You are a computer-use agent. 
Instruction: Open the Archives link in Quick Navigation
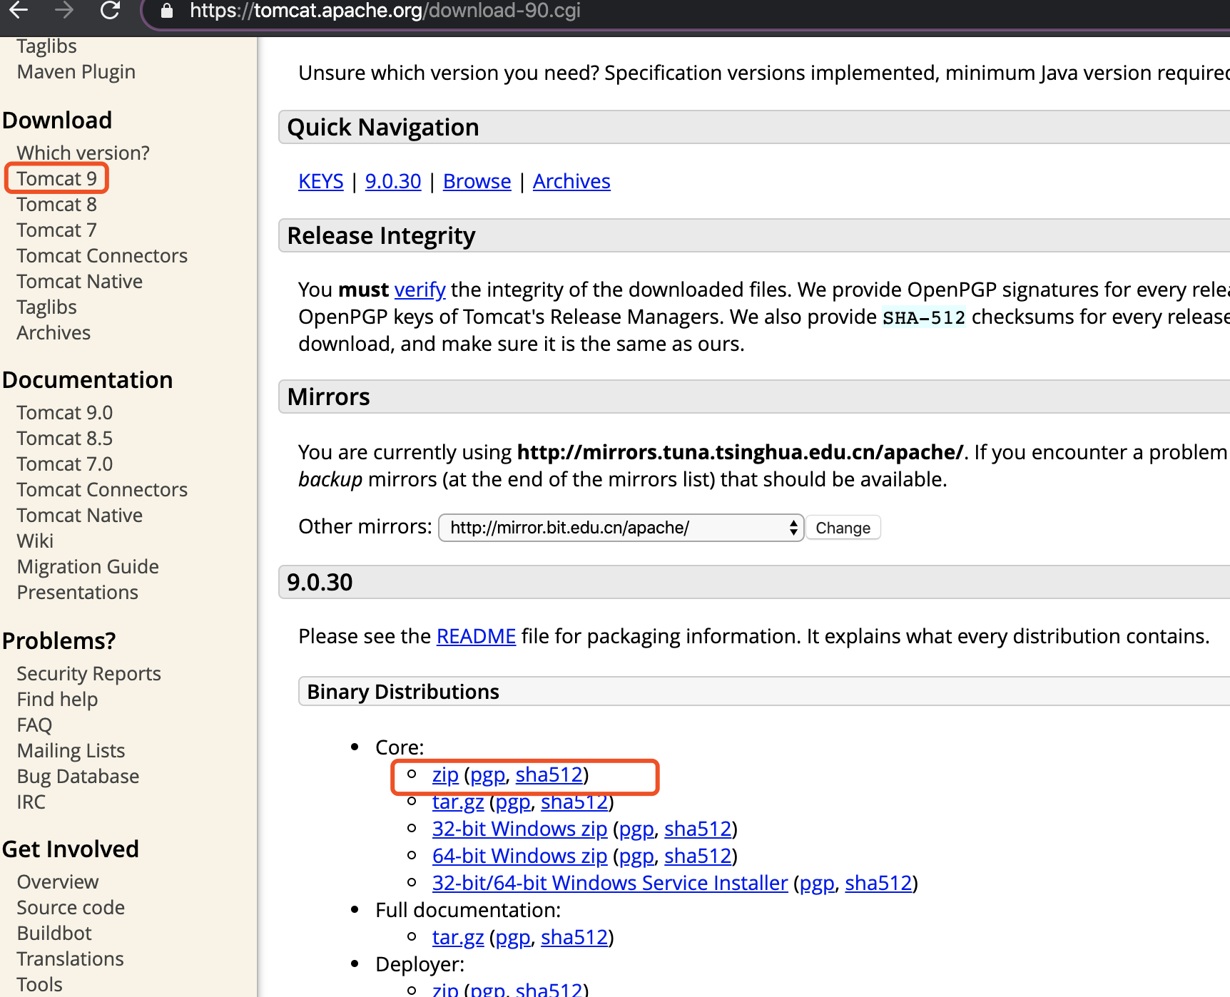tap(571, 181)
